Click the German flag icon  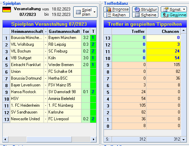[6, 9]
